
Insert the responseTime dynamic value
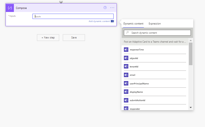155,50
